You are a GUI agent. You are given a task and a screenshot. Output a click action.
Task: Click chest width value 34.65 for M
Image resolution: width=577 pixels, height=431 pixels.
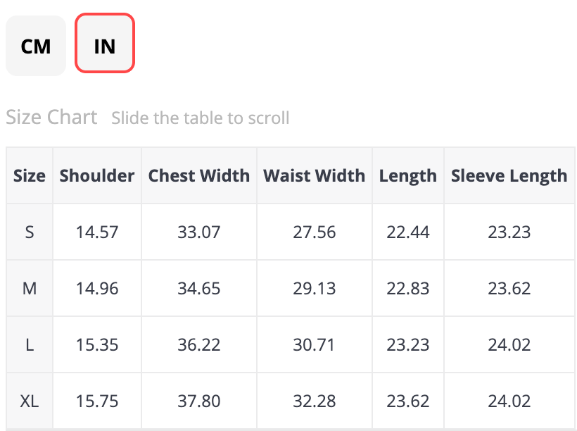pos(199,289)
